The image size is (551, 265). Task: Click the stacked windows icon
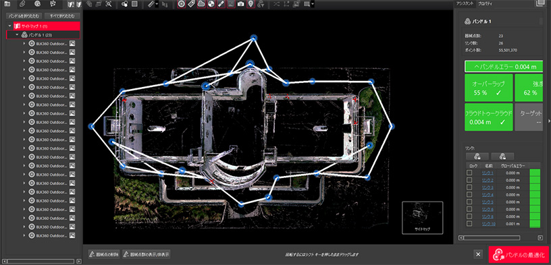pyautogui.click(x=99, y=4)
